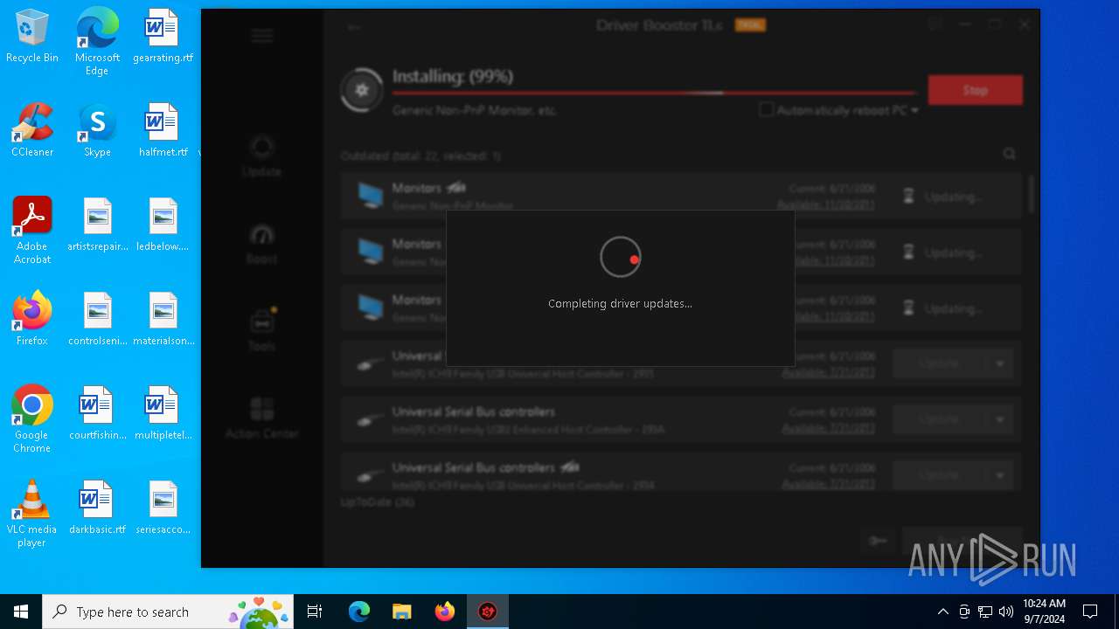The image size is (1119, 629).
Task: Open Skype desktop shortcut
Action: [x=97, y=131]
